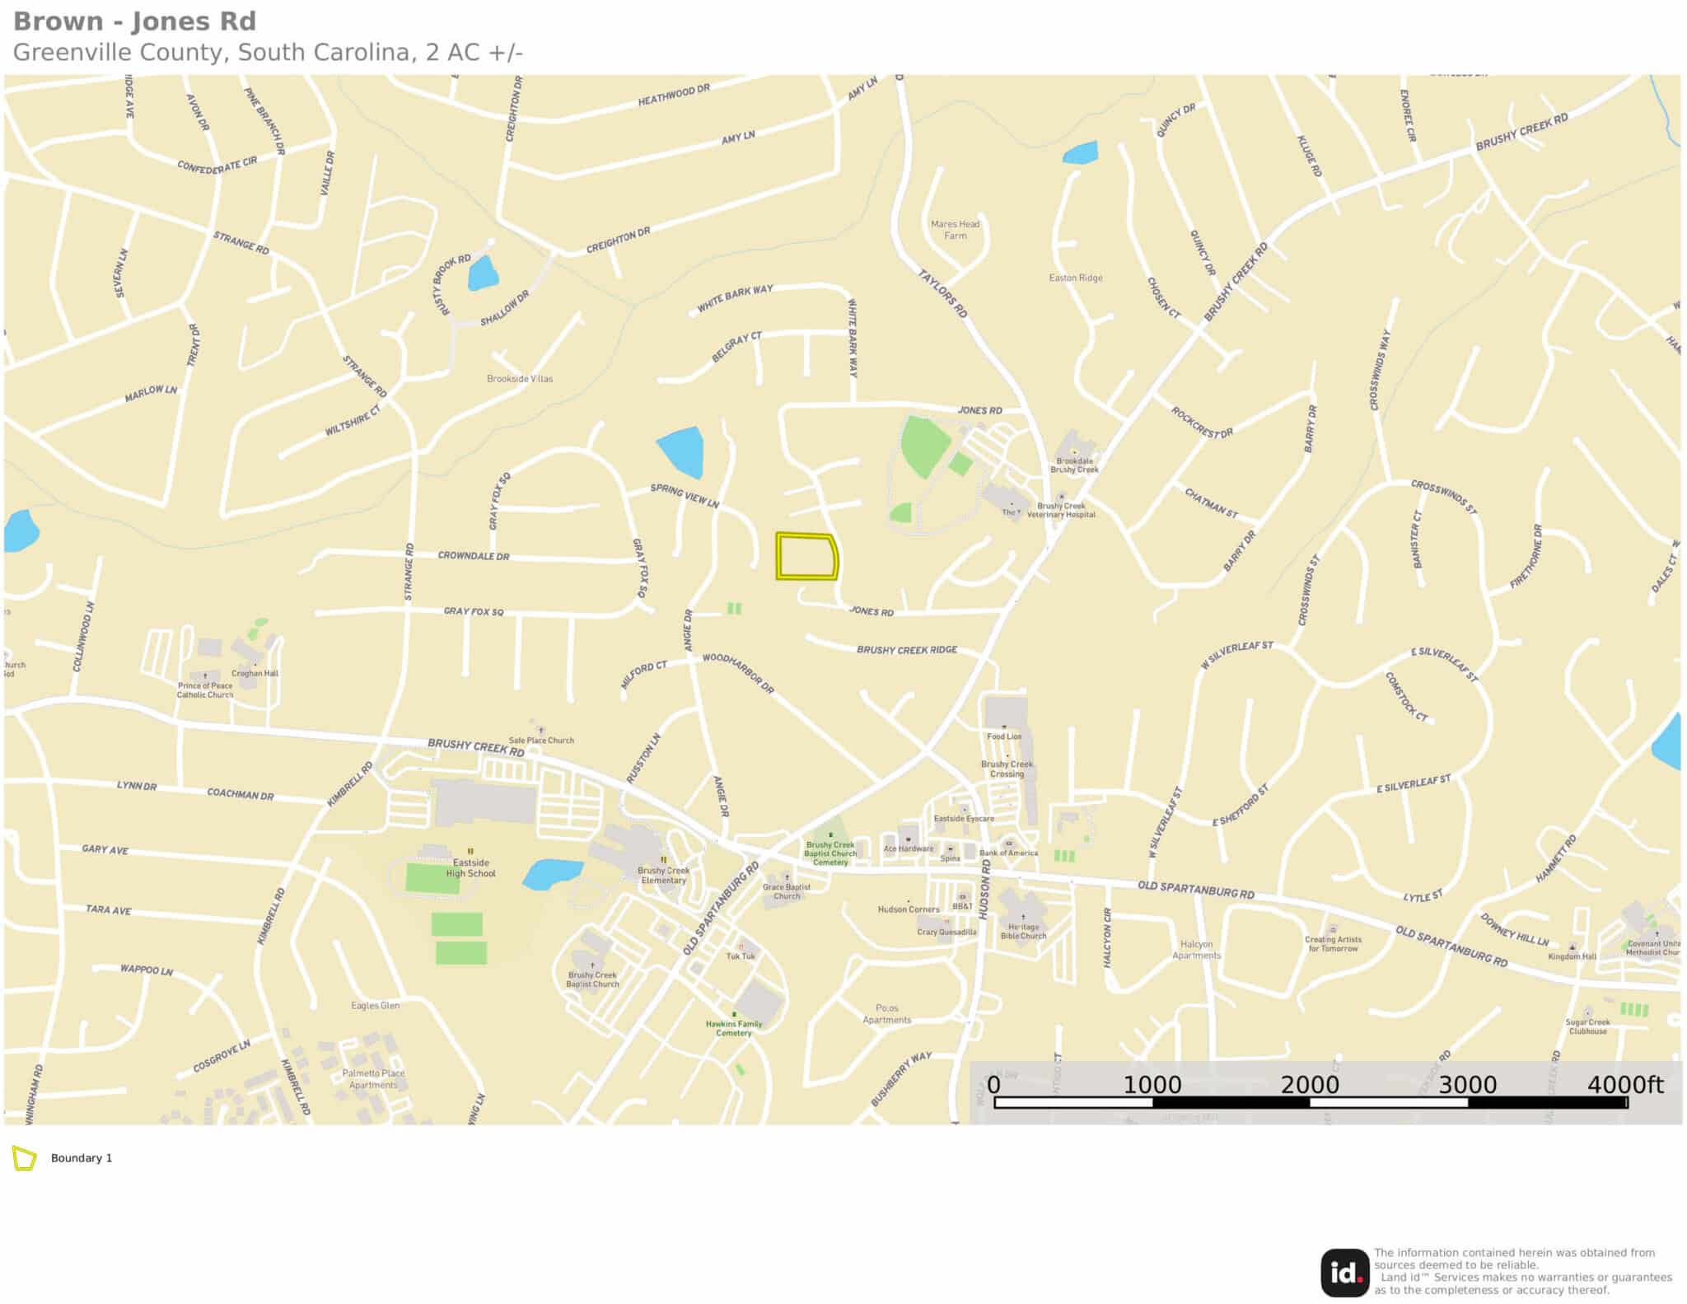The height and width of the screenshot is (1304, 1687).
Task: Click the Bank of America marker
Action: pyautogui.click(x=1009, y=844)
